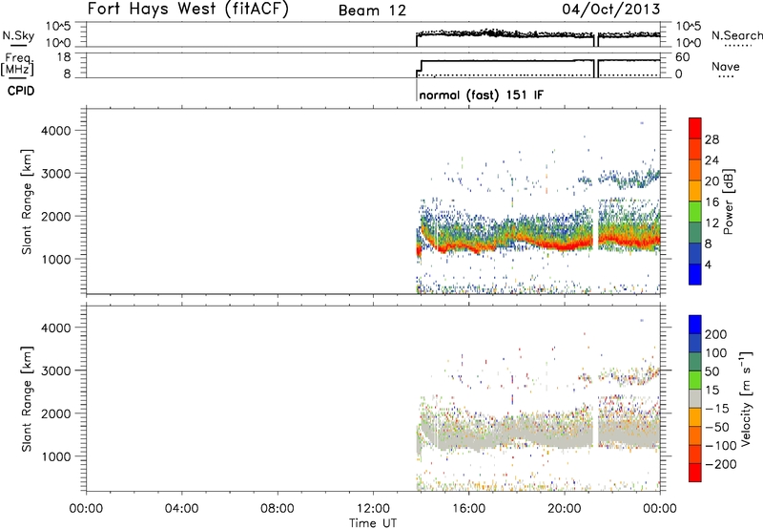Click the 'Time UT' axis title
The image size is (763, 529).
(x=373, y=523)
